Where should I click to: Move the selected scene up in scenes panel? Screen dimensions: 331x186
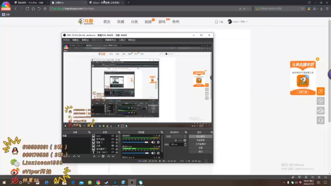[x=74, y=156]
